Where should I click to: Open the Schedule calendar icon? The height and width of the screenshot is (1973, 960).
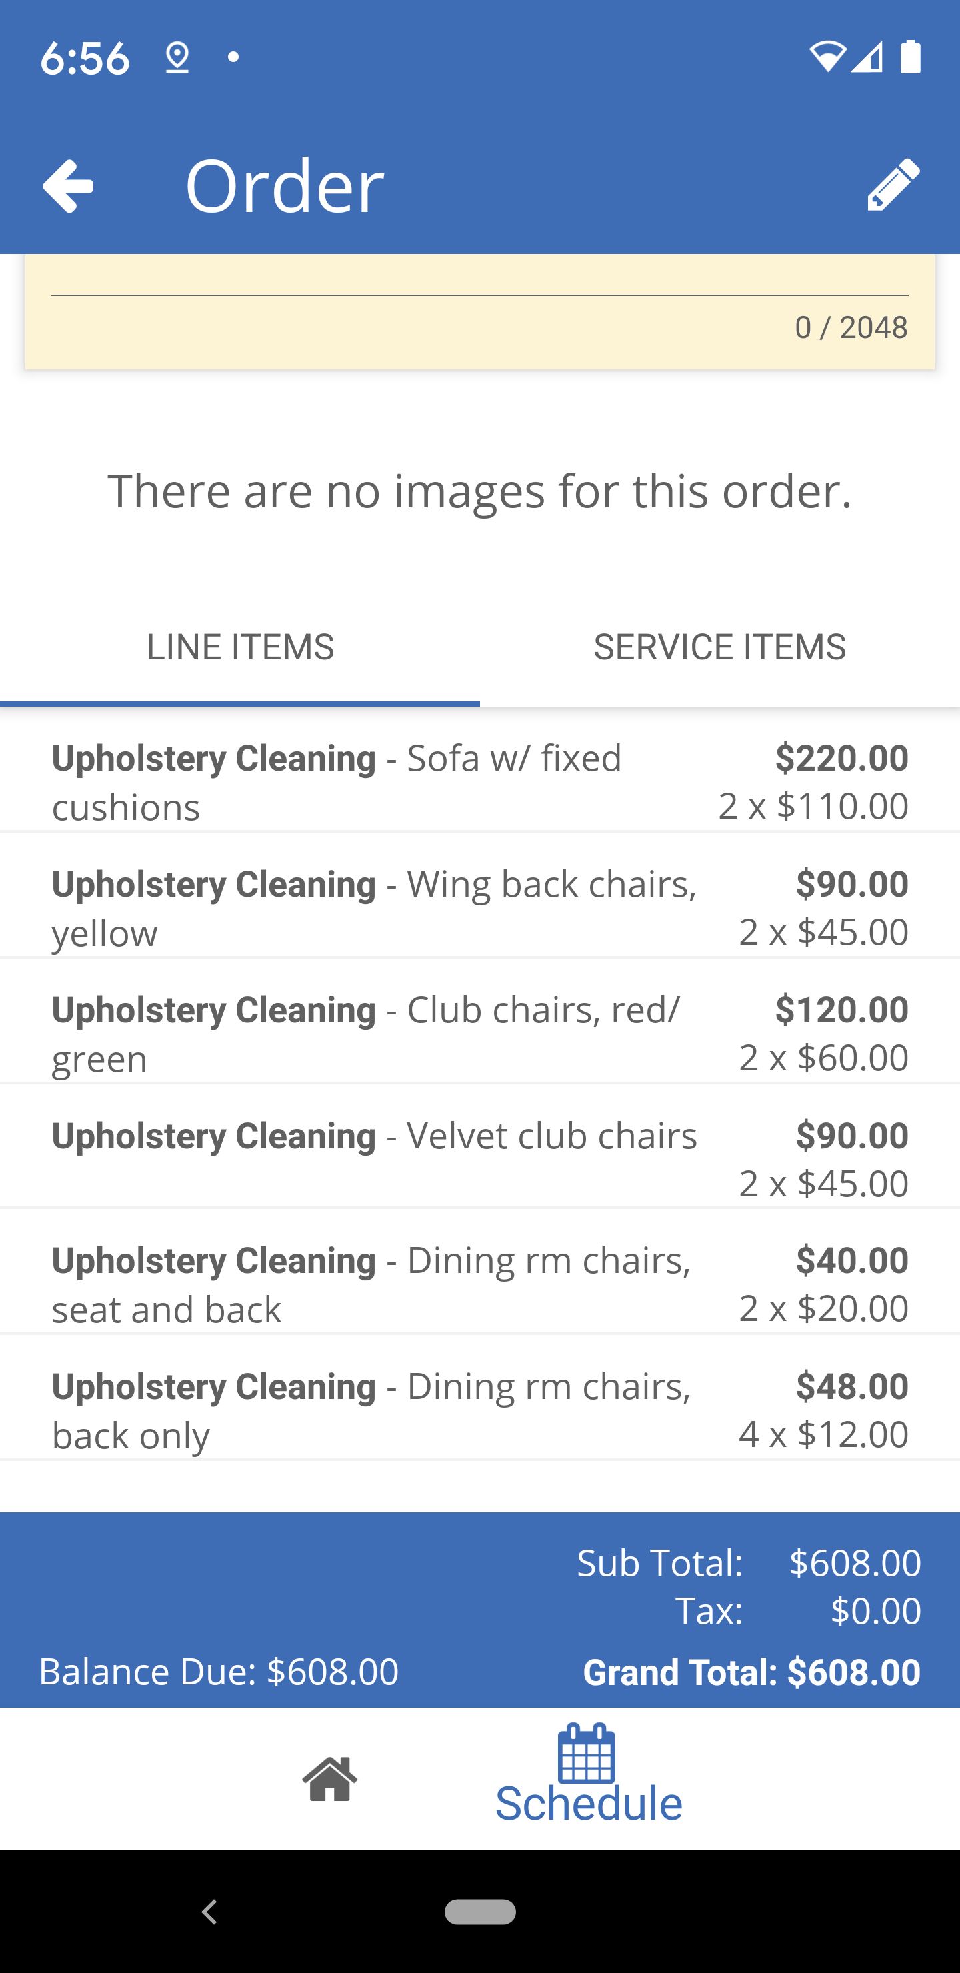[587, 1754]
